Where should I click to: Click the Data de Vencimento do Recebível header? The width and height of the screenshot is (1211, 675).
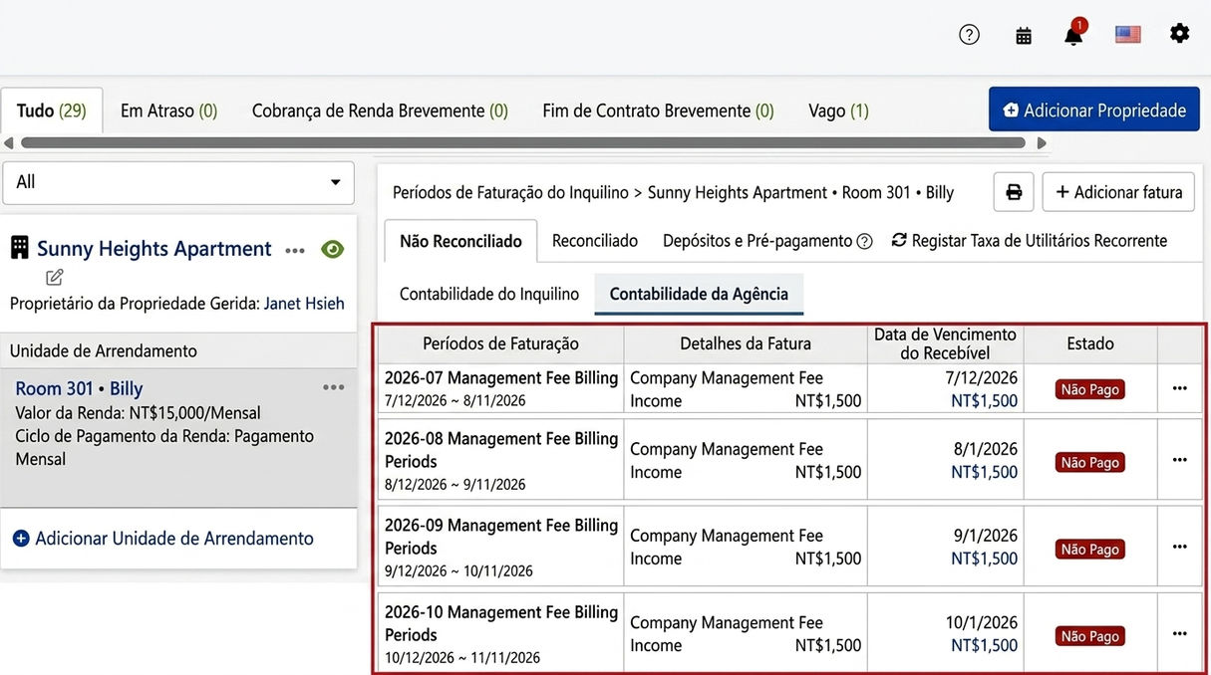pos(945,343)
